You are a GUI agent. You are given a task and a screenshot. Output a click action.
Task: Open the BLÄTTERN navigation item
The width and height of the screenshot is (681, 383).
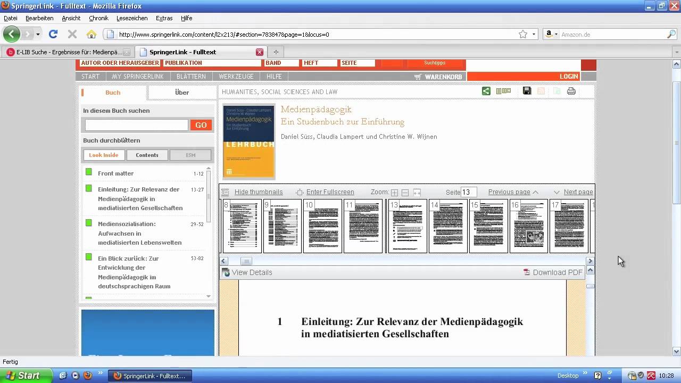pos(191,77)
